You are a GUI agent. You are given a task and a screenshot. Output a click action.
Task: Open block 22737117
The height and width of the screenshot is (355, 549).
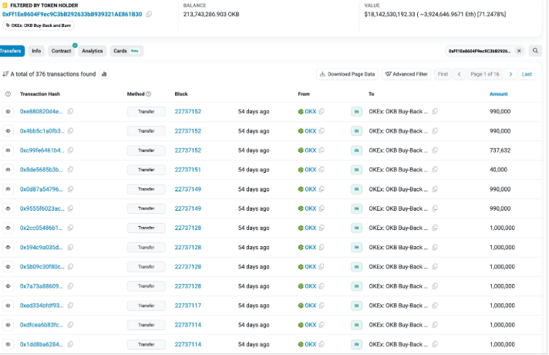(187, 306)
